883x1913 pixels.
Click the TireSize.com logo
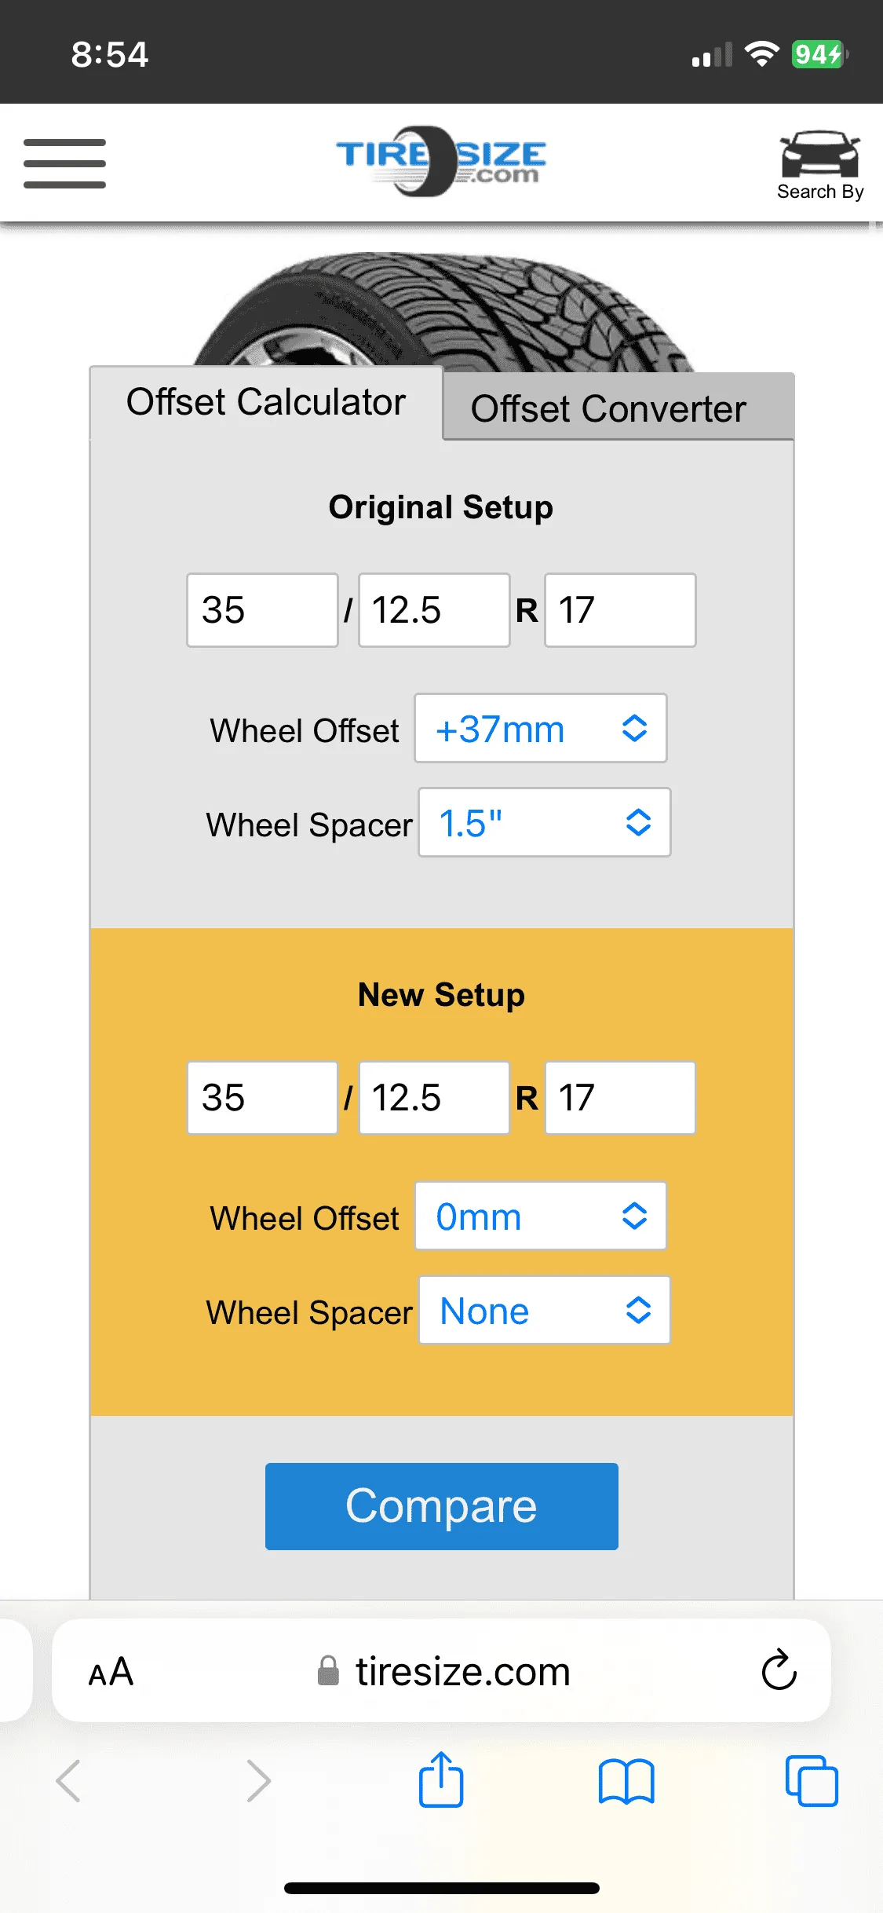(x=440, y=161)
